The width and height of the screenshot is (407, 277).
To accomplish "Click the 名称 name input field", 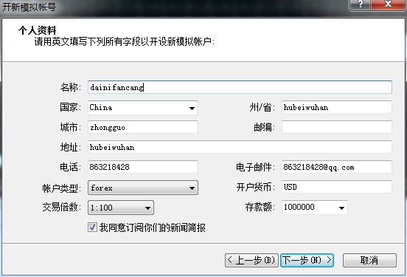I will (240, 87).
